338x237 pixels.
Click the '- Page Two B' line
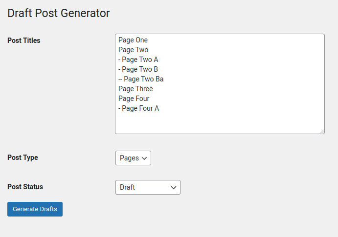[138, 69]
